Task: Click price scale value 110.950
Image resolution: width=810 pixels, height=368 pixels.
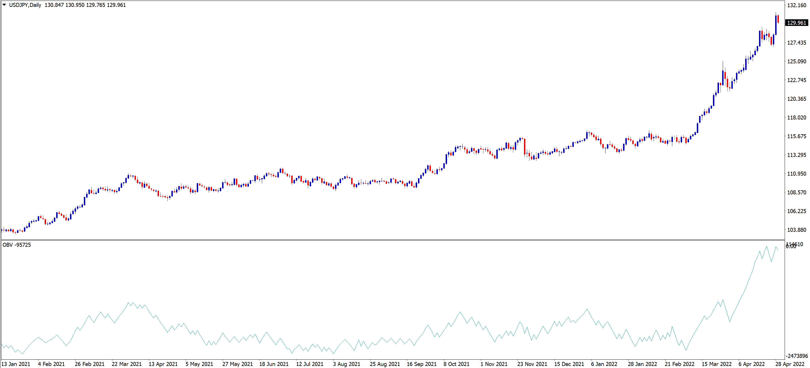Action: pos(796,173)
